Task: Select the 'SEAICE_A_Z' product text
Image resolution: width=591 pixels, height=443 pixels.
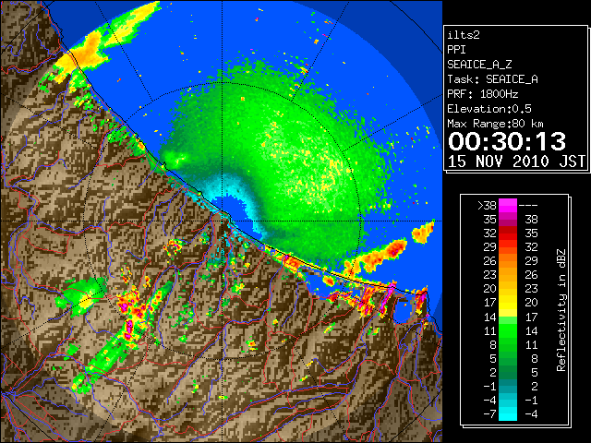Action: tap(479, 65)
